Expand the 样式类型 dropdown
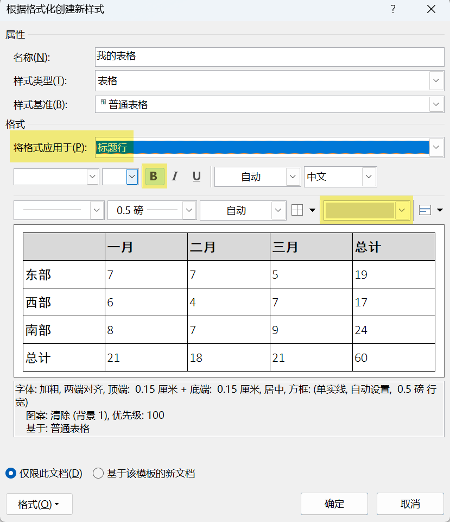Viewport: 450px width, 522px height. coord(436,80)
